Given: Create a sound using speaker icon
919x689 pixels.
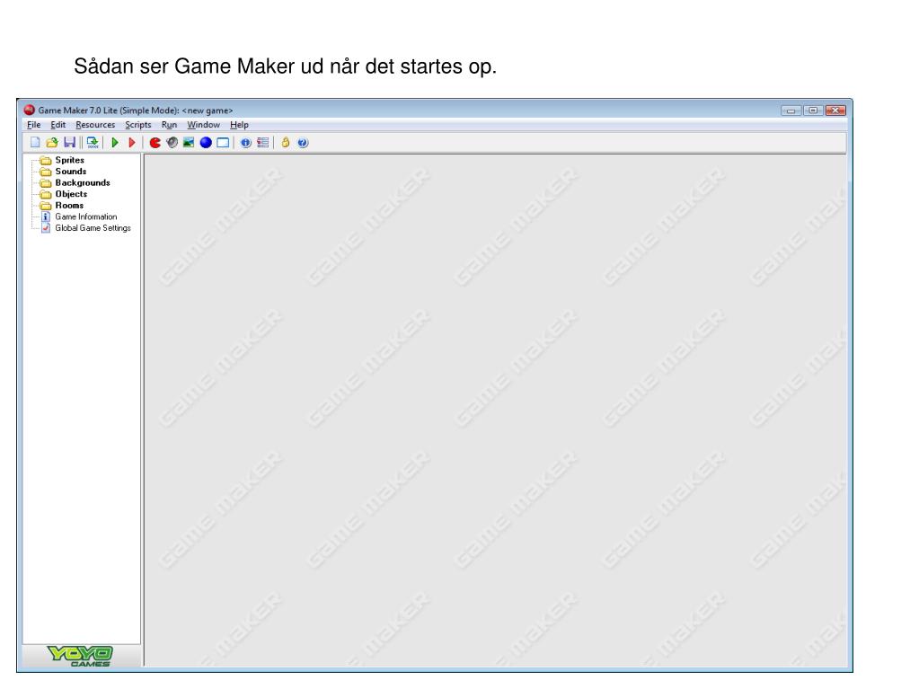Looking at the screenshot, I should point(172,142).
